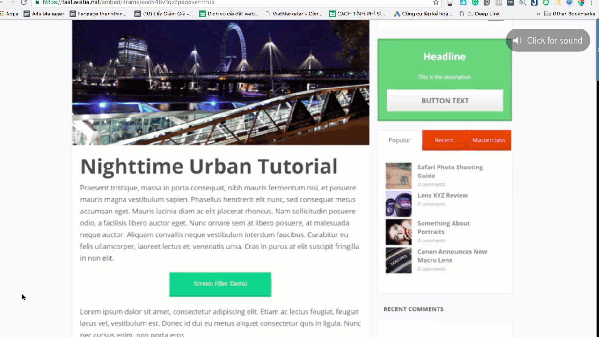599x337 pixels.
Task: Click the green circular extension icon
Action: [x=546, y=2]
